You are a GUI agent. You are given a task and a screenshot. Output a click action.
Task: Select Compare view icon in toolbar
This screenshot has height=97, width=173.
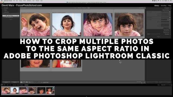point(27,82)
